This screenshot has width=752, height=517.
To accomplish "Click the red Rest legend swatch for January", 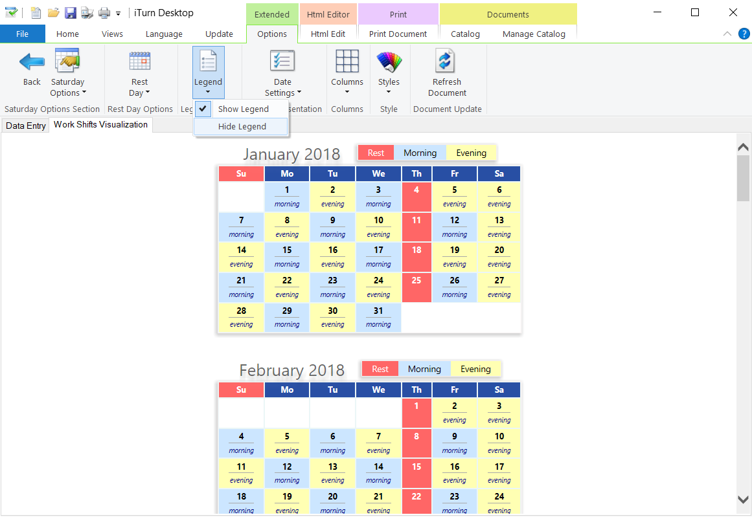I will pyautogui.click(x=376, y=153).
